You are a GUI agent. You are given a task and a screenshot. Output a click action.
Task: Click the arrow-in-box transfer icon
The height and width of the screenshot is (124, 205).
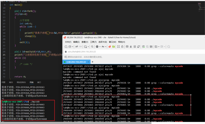tap(135, 47)
